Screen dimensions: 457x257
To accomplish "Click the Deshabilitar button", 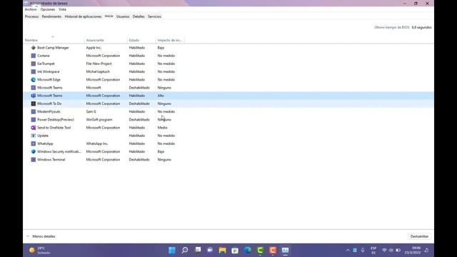I will click(419, 236).
